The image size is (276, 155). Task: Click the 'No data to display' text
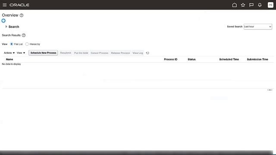click(11, 64)
